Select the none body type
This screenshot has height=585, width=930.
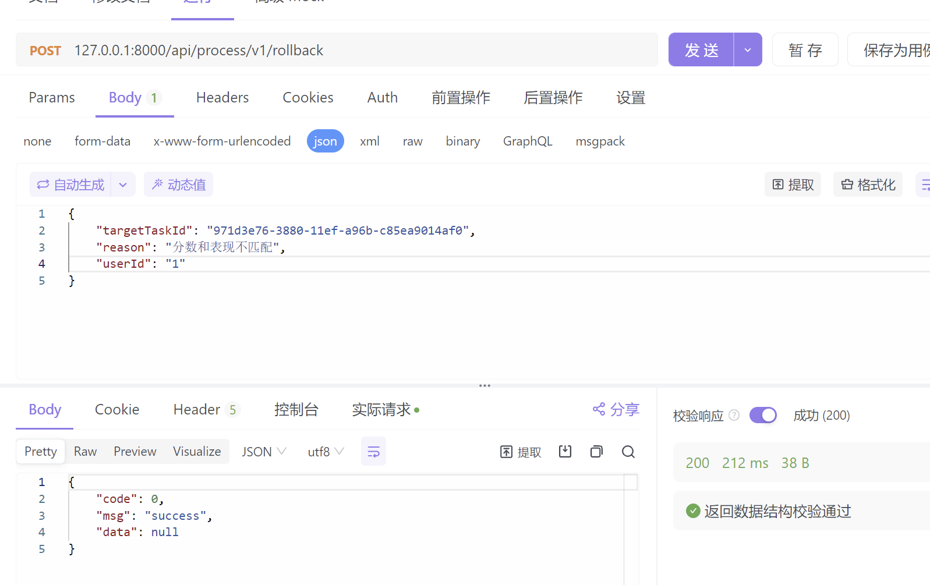click(37, 141)
